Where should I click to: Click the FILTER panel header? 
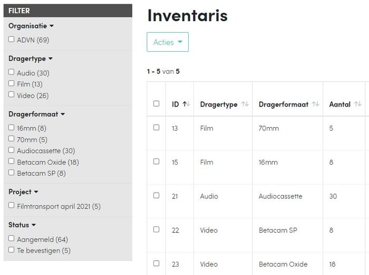[x=68, y=11]
